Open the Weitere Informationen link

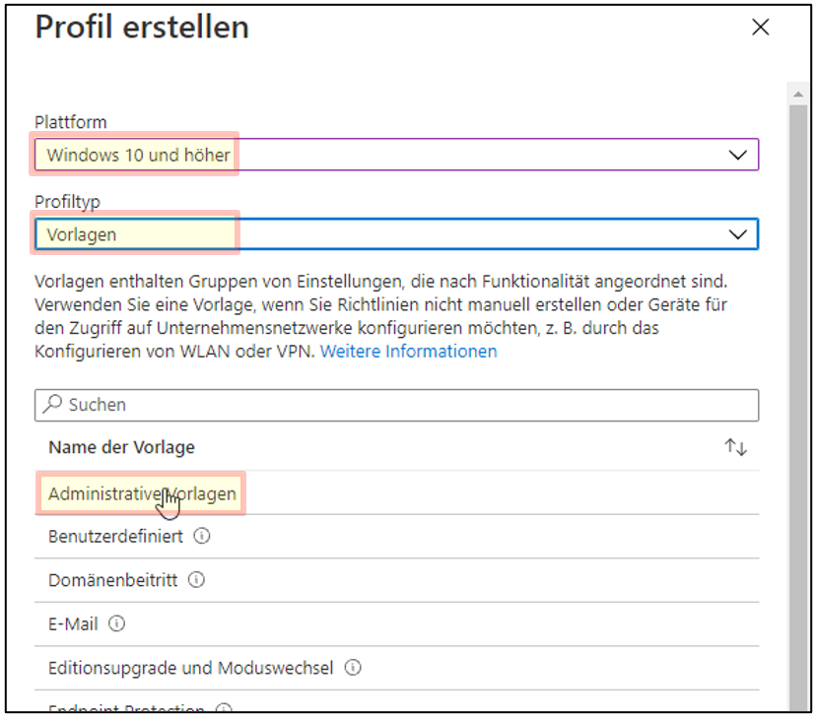click(408, 352)
